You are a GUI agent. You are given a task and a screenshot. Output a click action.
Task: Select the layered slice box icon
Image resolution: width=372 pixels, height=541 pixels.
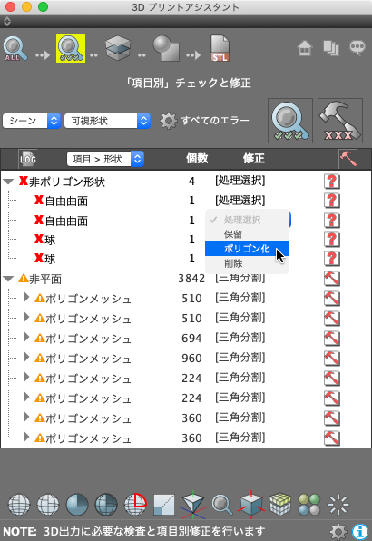118,48
